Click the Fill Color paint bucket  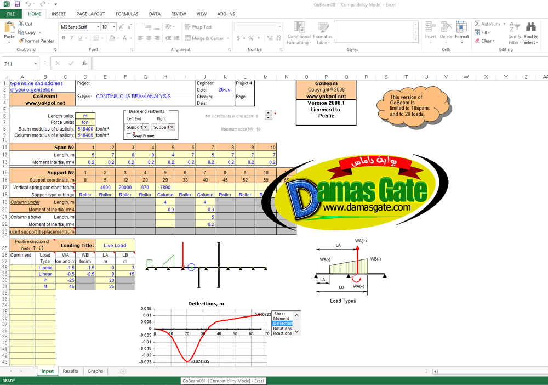click(112, 38)
